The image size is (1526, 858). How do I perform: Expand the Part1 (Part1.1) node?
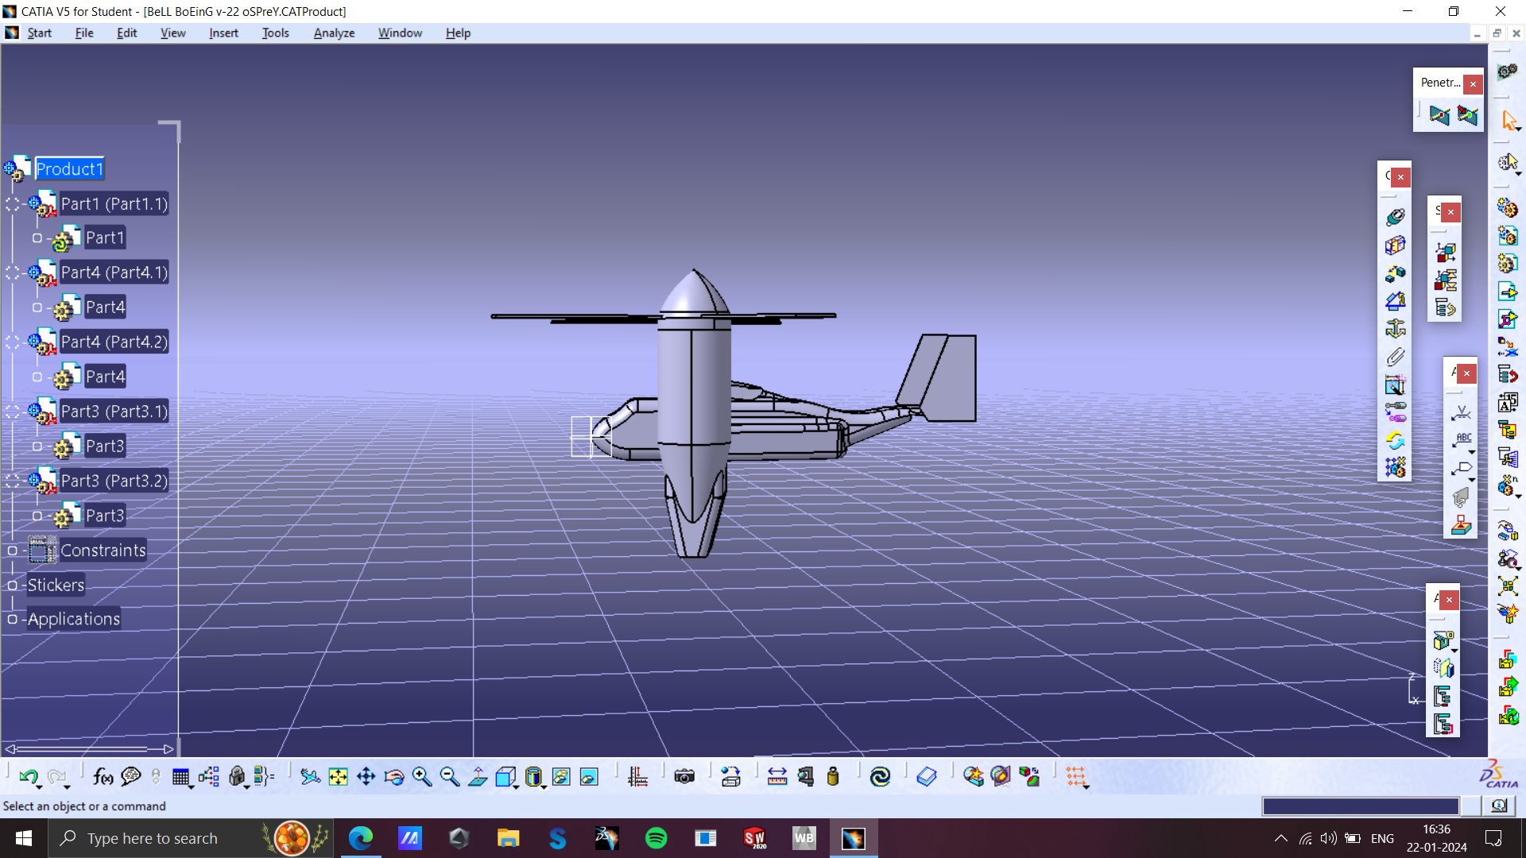click(12, 204)
